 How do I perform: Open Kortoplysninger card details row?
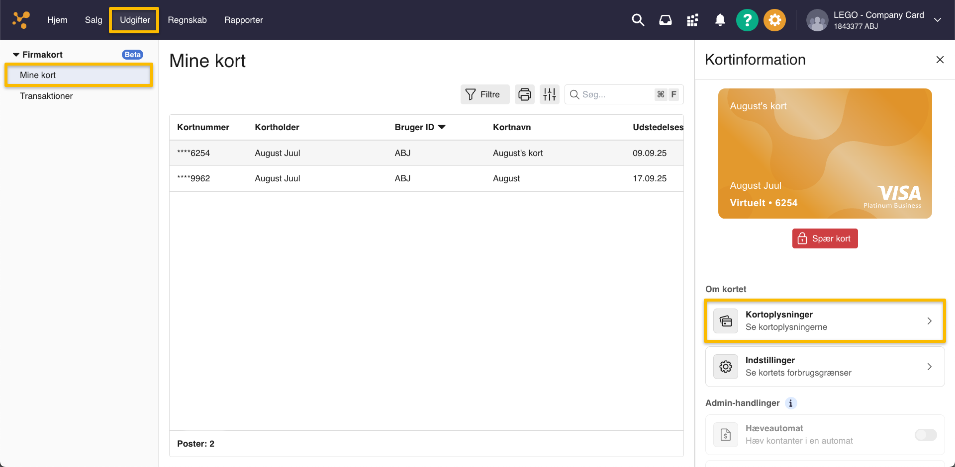tap(825, 321)
